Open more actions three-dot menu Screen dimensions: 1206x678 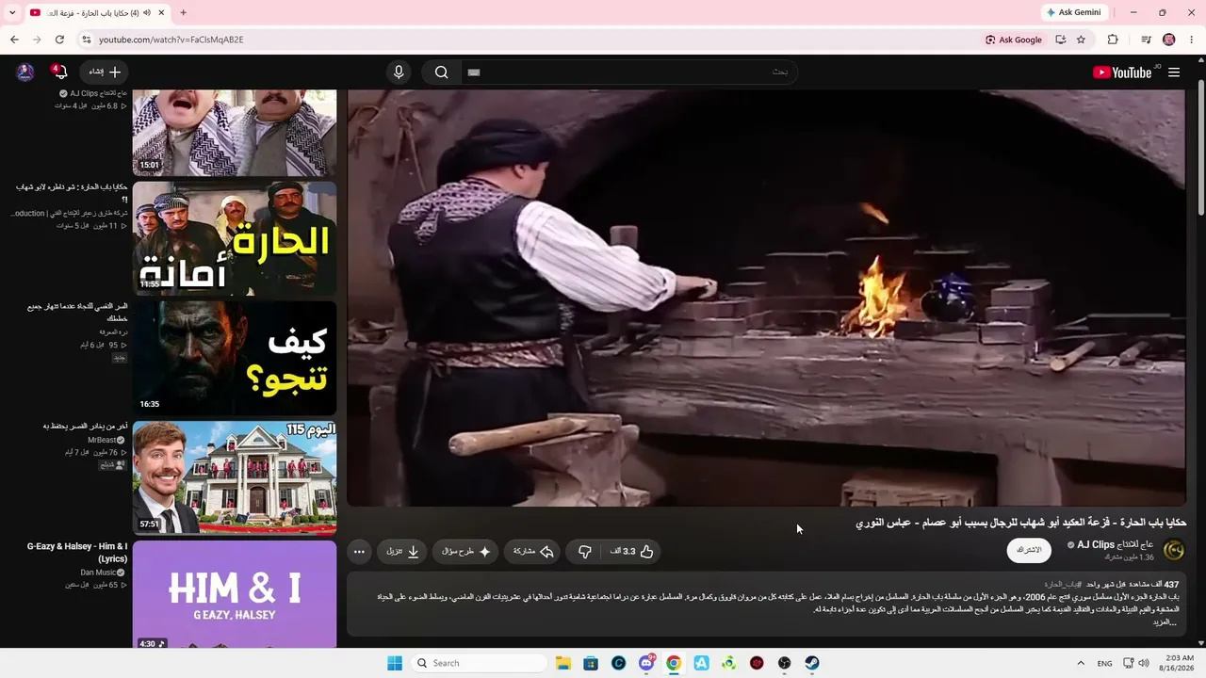359,552
